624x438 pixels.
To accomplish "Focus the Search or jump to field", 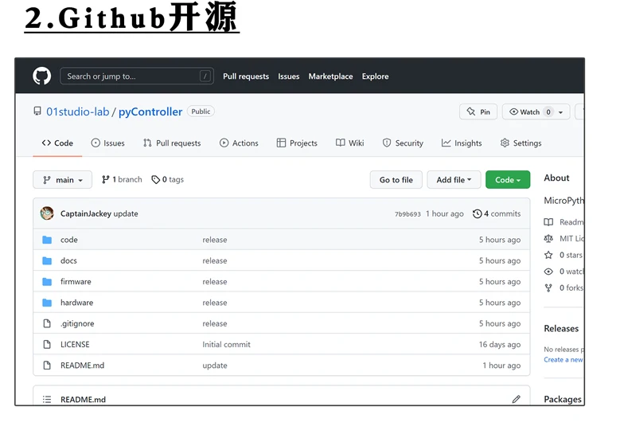I will pyautogui.click(x=137, y=76).
